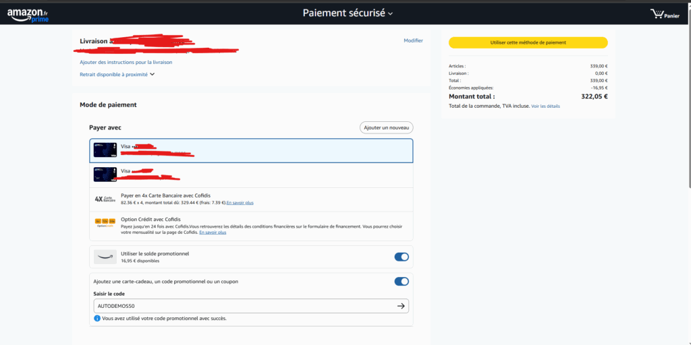Toggle Utiliser le solde promotionnel switch

pos(402,257)
